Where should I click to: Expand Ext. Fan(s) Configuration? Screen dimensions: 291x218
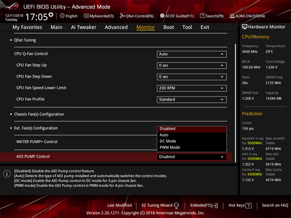coord(36,128)
